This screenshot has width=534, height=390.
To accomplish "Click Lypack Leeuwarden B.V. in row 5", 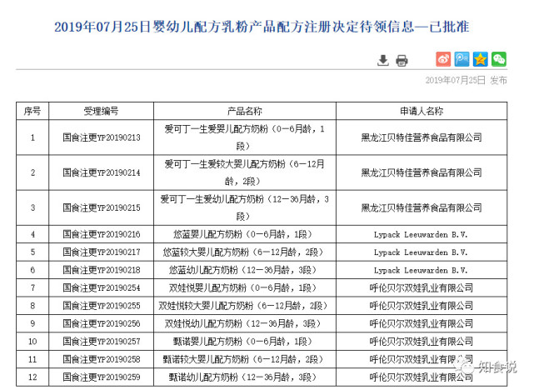I will 422,252.
